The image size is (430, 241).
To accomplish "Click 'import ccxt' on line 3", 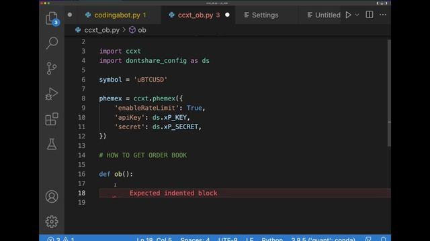I will pyautogui.click(x=120, y=51).
